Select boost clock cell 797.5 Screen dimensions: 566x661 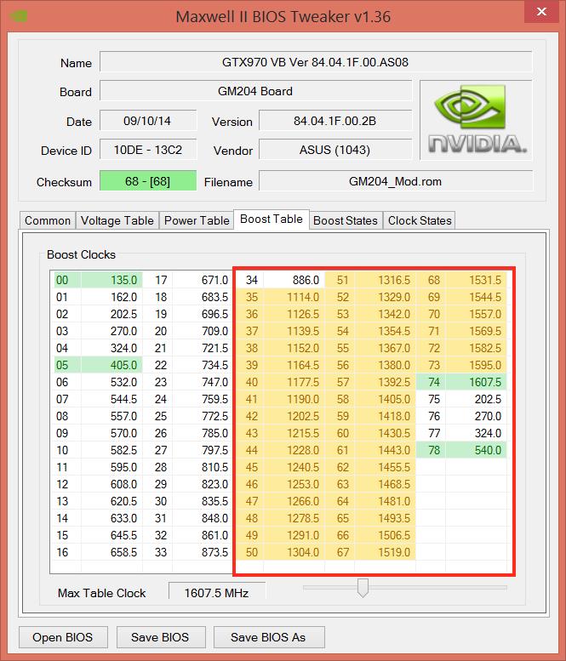(202, 450)
